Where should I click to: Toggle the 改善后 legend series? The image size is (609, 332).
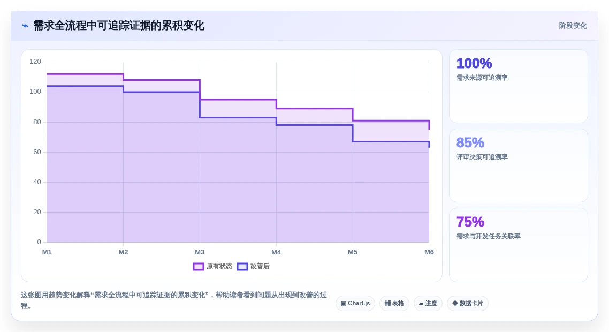253,266
